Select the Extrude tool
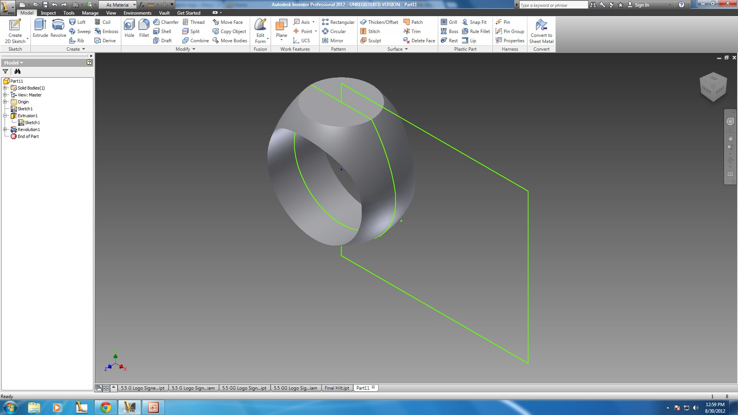 [40, 28]
